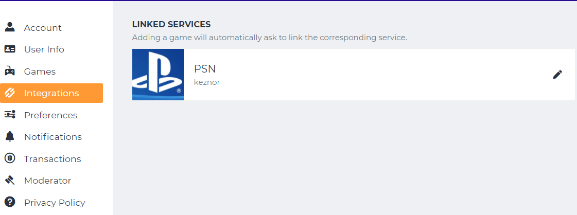Go to User Info section

pos(44,49)
